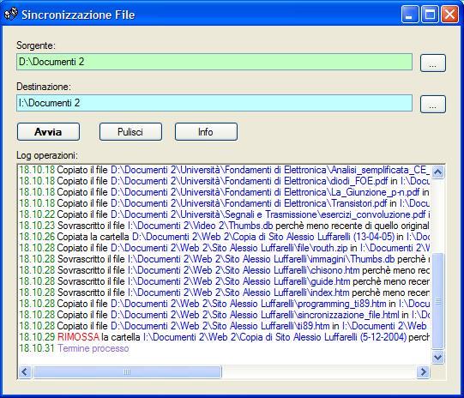Browse for Sorgente folder with ellipsis button
This screenshot has width=464, height=398.
click(432, 63)
